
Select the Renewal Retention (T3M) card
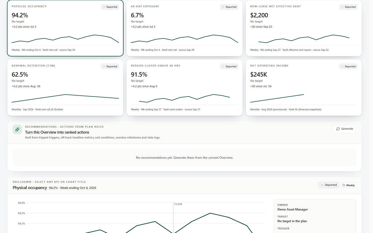click(65, 88)
